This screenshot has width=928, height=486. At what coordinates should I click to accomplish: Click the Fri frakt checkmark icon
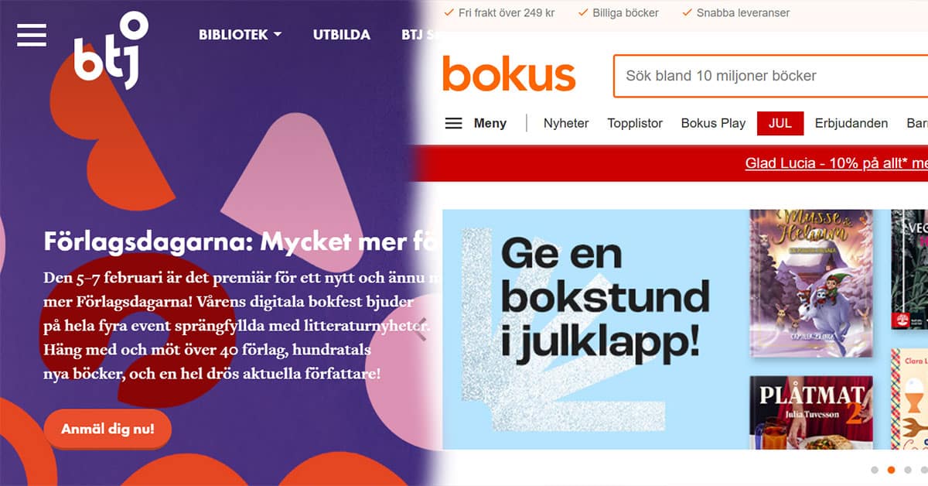(x=449, y=12)
